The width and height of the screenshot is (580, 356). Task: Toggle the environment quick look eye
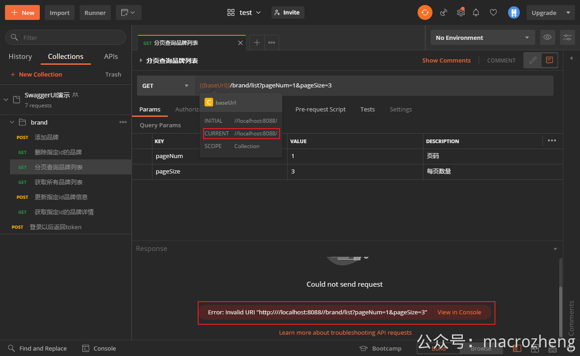[x=547, y=38]
